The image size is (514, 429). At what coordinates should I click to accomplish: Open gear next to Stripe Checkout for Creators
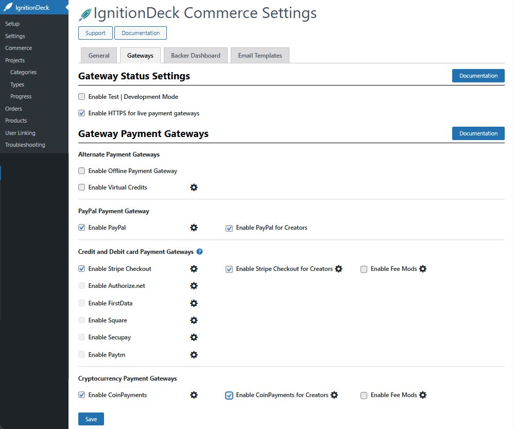click(338, 269)
